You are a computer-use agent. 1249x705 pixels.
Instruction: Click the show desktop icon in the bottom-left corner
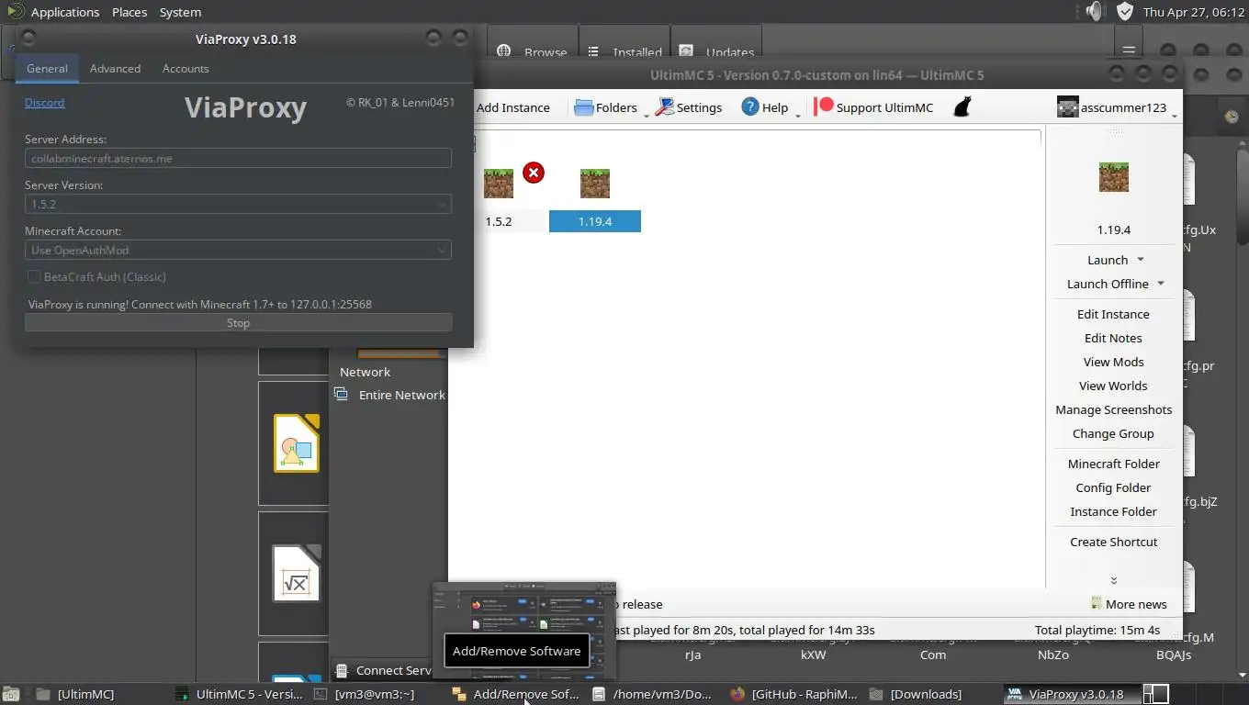(x=11, y=694)
